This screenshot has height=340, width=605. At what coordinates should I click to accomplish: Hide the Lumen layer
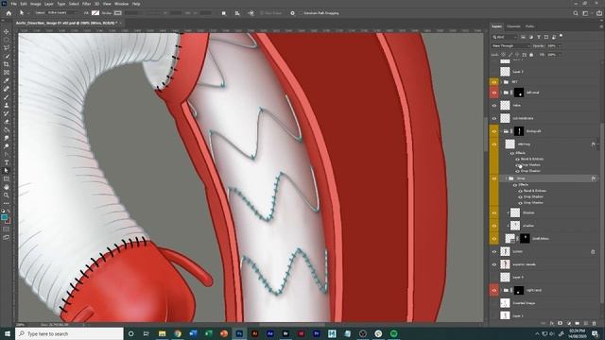coord(494,251)
